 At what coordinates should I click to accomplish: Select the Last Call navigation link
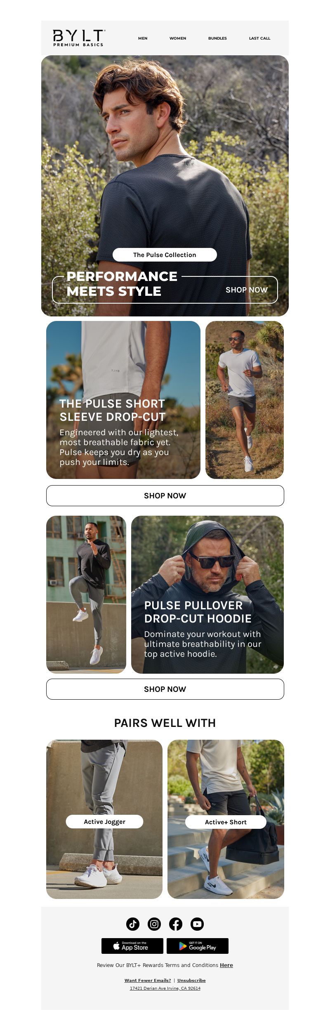coord(259,38)
